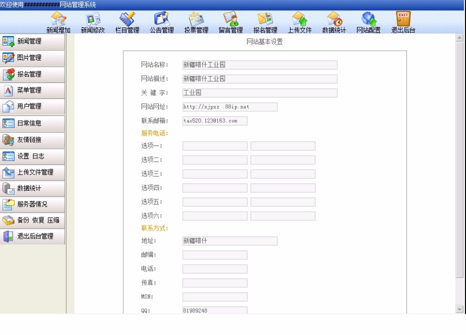Click scrollbar down arrow
This screenshot has width=466, height=335.
(x=459, y=310)
